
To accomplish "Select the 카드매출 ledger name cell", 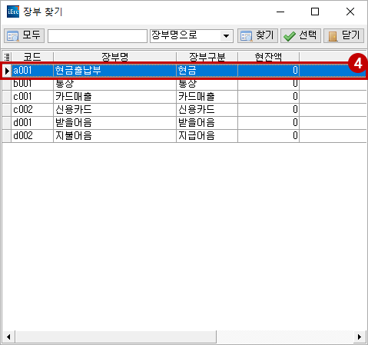I will [114, 97].
